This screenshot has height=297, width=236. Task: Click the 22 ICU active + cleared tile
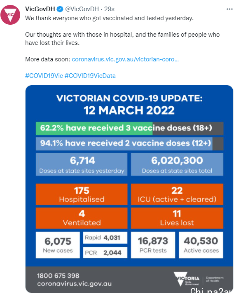tap(177, 194)
